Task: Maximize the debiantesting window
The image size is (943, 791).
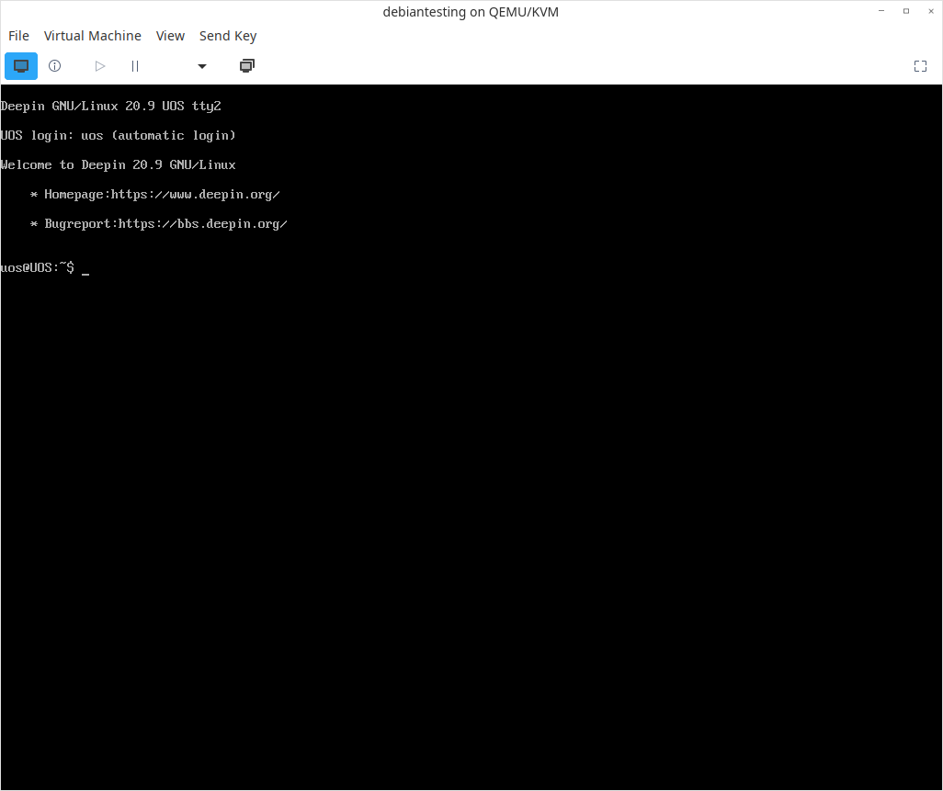Action: coord(906,11)
